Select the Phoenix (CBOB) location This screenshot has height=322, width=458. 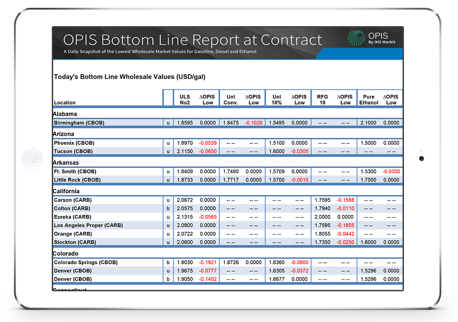[x=73, y=143]
